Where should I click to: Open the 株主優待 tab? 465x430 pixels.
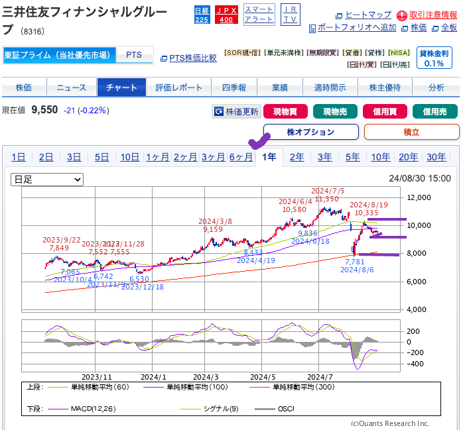click(385, 87)
